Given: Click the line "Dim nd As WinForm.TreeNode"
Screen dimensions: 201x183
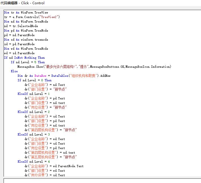Looking at the screenshot, I should 26,21.
